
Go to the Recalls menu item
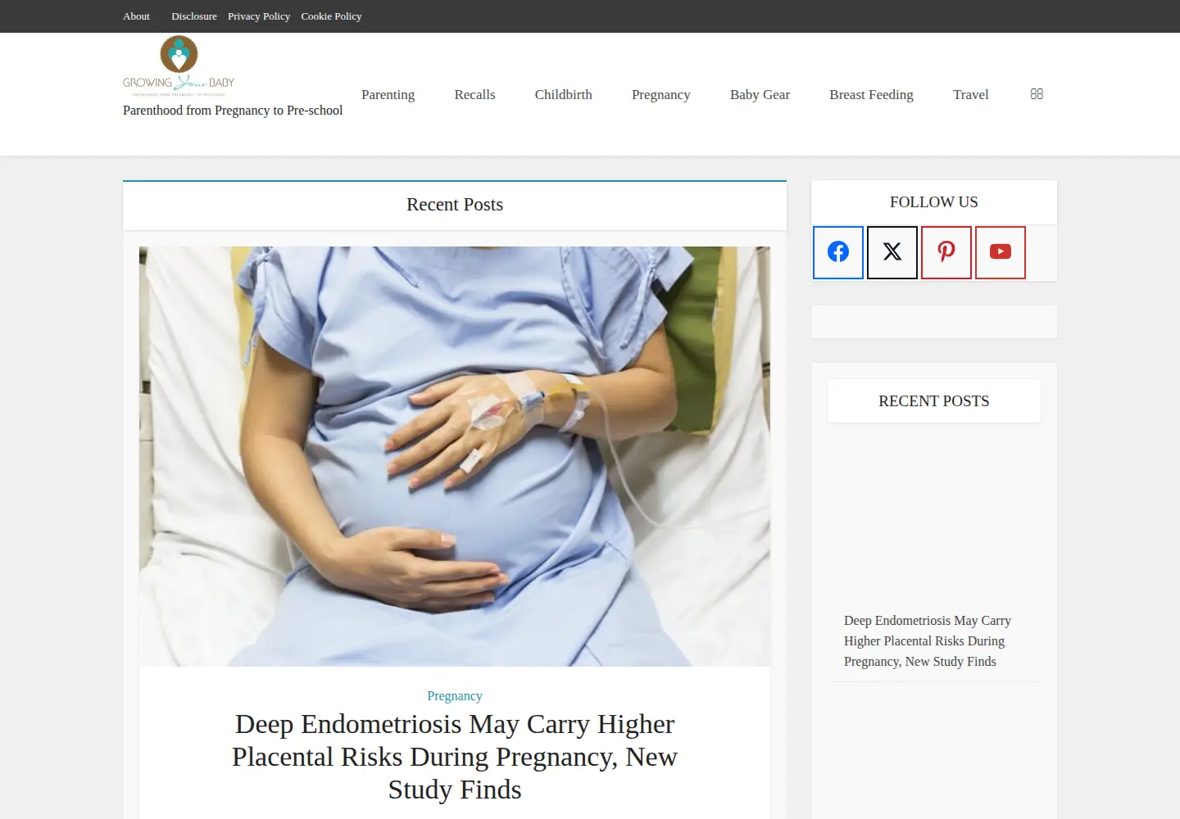coord(474,95)
